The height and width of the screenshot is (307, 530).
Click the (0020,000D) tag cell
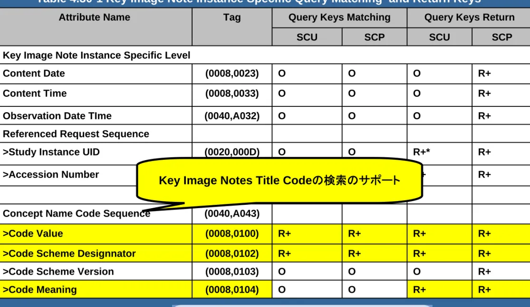click(232, 152)
